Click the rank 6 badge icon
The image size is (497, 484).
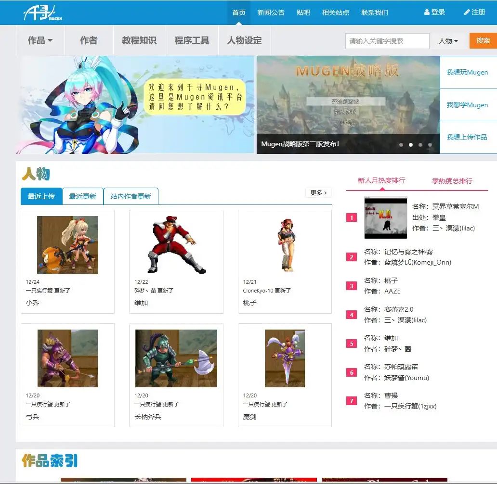click(352, 372)
